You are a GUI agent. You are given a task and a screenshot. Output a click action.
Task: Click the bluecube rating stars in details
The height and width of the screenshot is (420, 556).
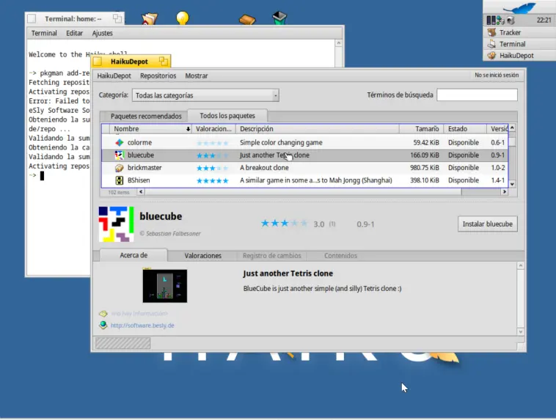(285, 224)
